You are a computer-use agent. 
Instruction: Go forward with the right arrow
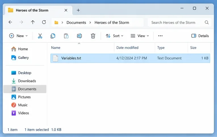coord(21,22)
